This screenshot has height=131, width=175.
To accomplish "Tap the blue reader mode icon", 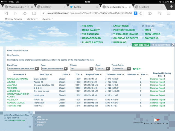I will [136, 13].
